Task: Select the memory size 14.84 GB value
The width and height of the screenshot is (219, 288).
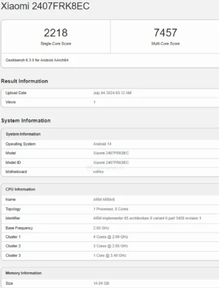Action: pyautogui.click(x=101, y=283)
